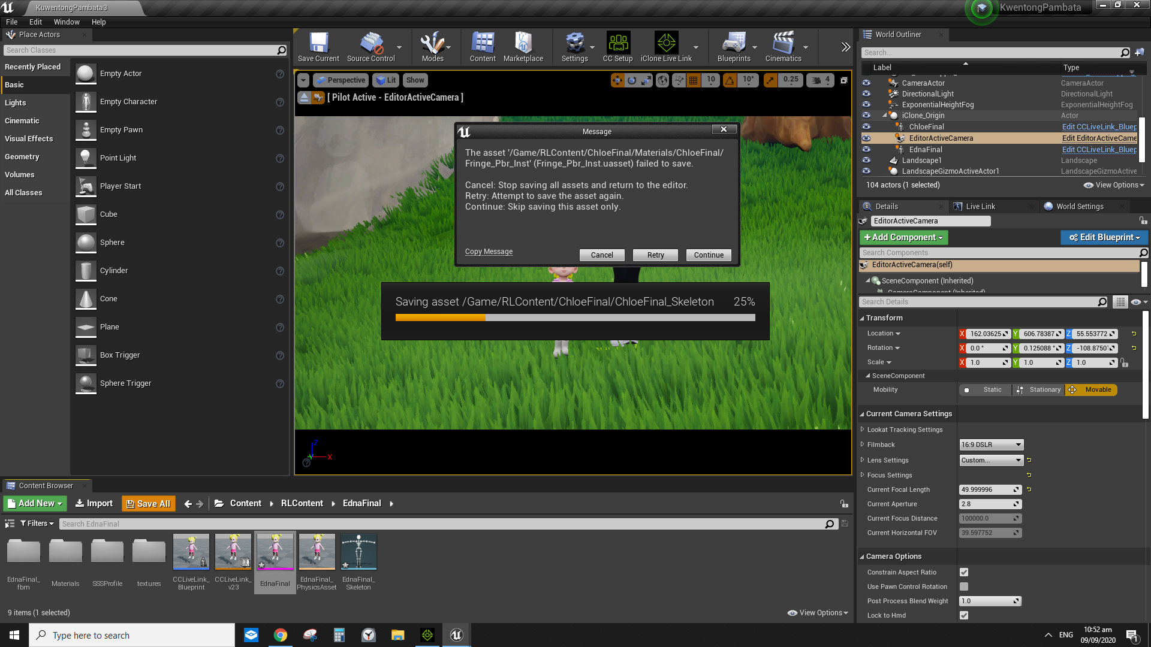Open Chrome from the taskbar
The height and width of the screenshot is (647, 1151).
pyautogui.click(x=280, y=635)
